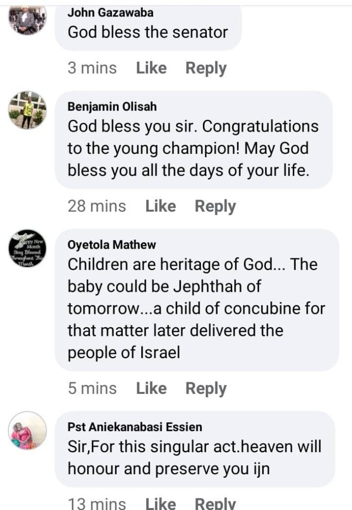Like John Gazawaba's comment
352x510 pixels.
point(151,68)
